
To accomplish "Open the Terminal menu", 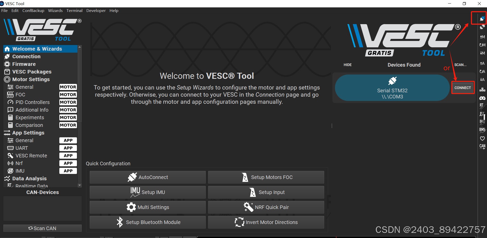I will coord(74,10).
